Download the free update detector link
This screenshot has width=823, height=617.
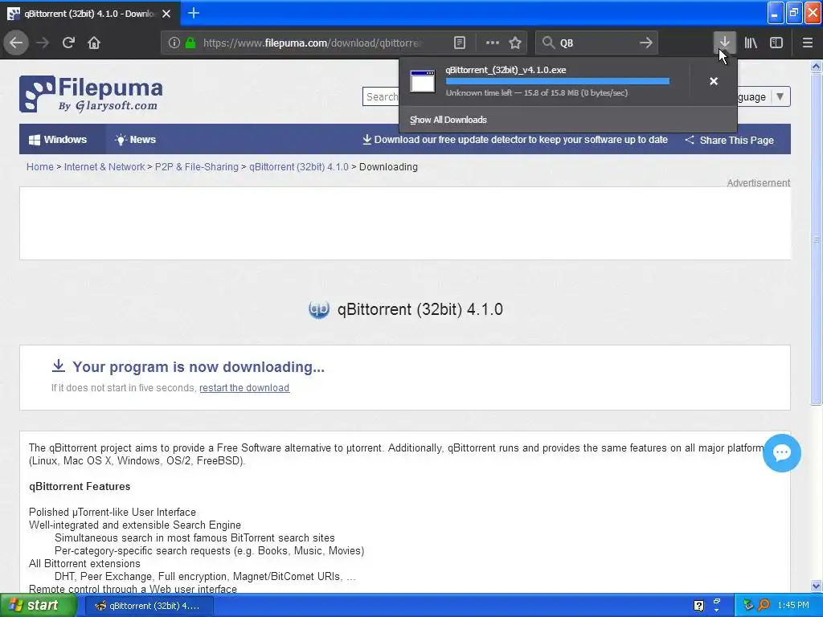[515, 140]
